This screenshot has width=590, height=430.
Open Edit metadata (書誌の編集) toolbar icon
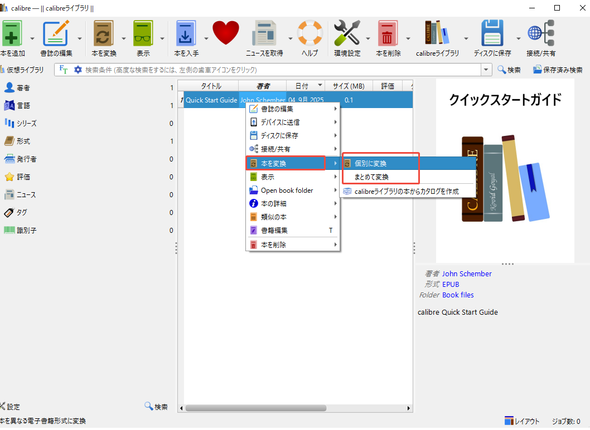(x=56, y=33)
